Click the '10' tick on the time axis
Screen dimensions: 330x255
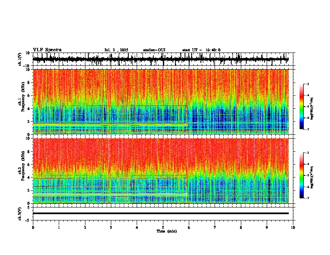pos(293,227)
